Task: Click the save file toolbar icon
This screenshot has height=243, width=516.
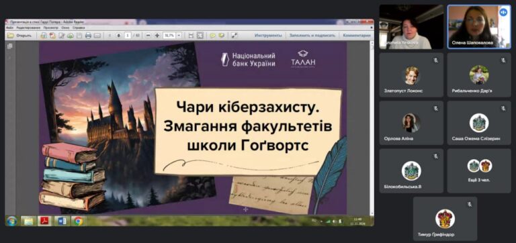Action: point(79,36)
